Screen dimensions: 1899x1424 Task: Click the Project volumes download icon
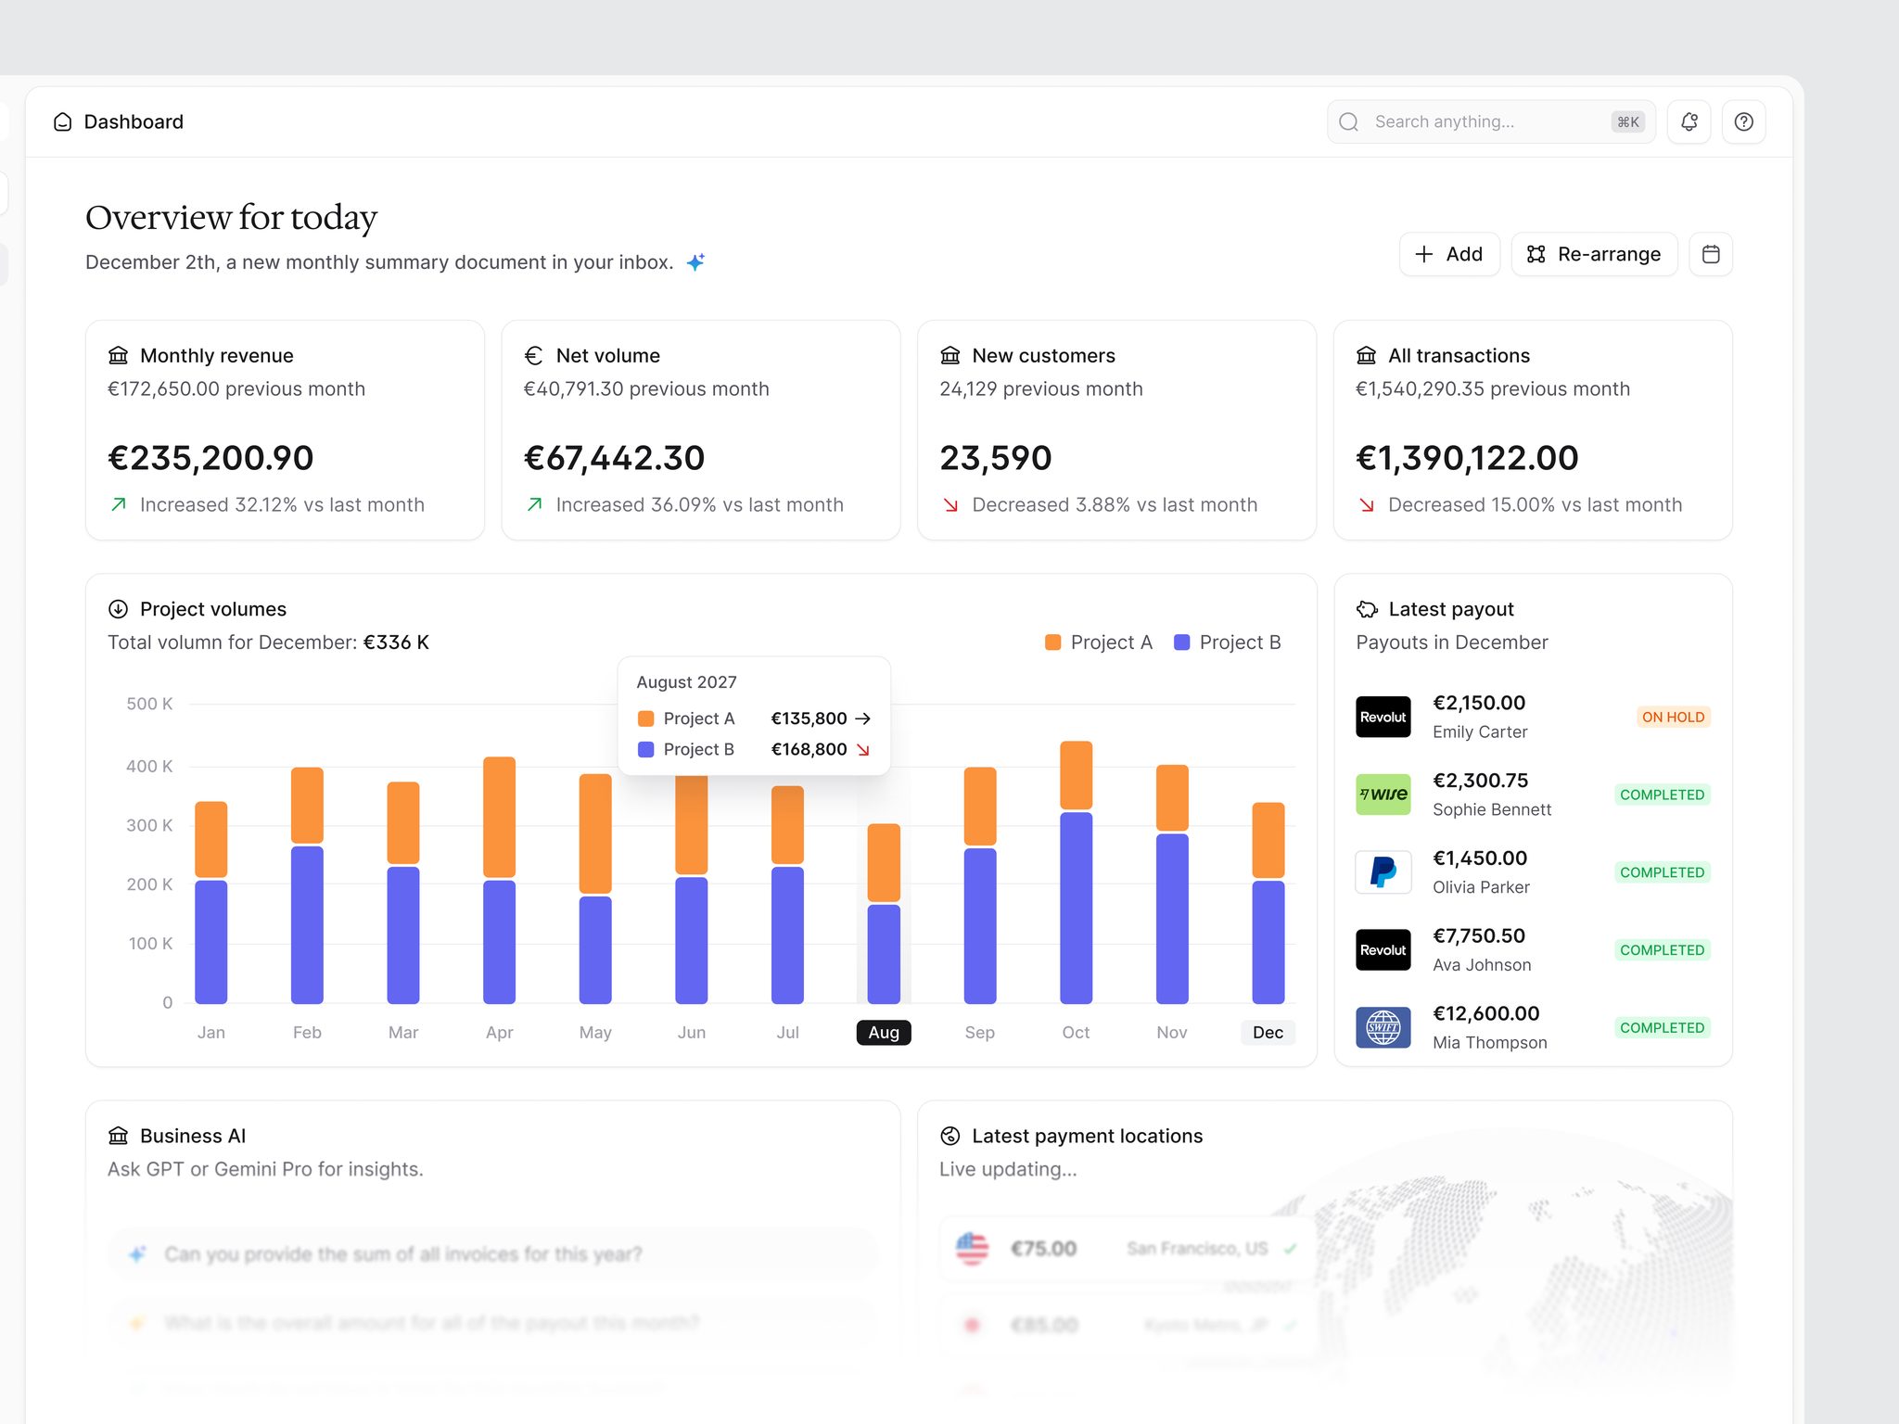(x=118, y=609)
